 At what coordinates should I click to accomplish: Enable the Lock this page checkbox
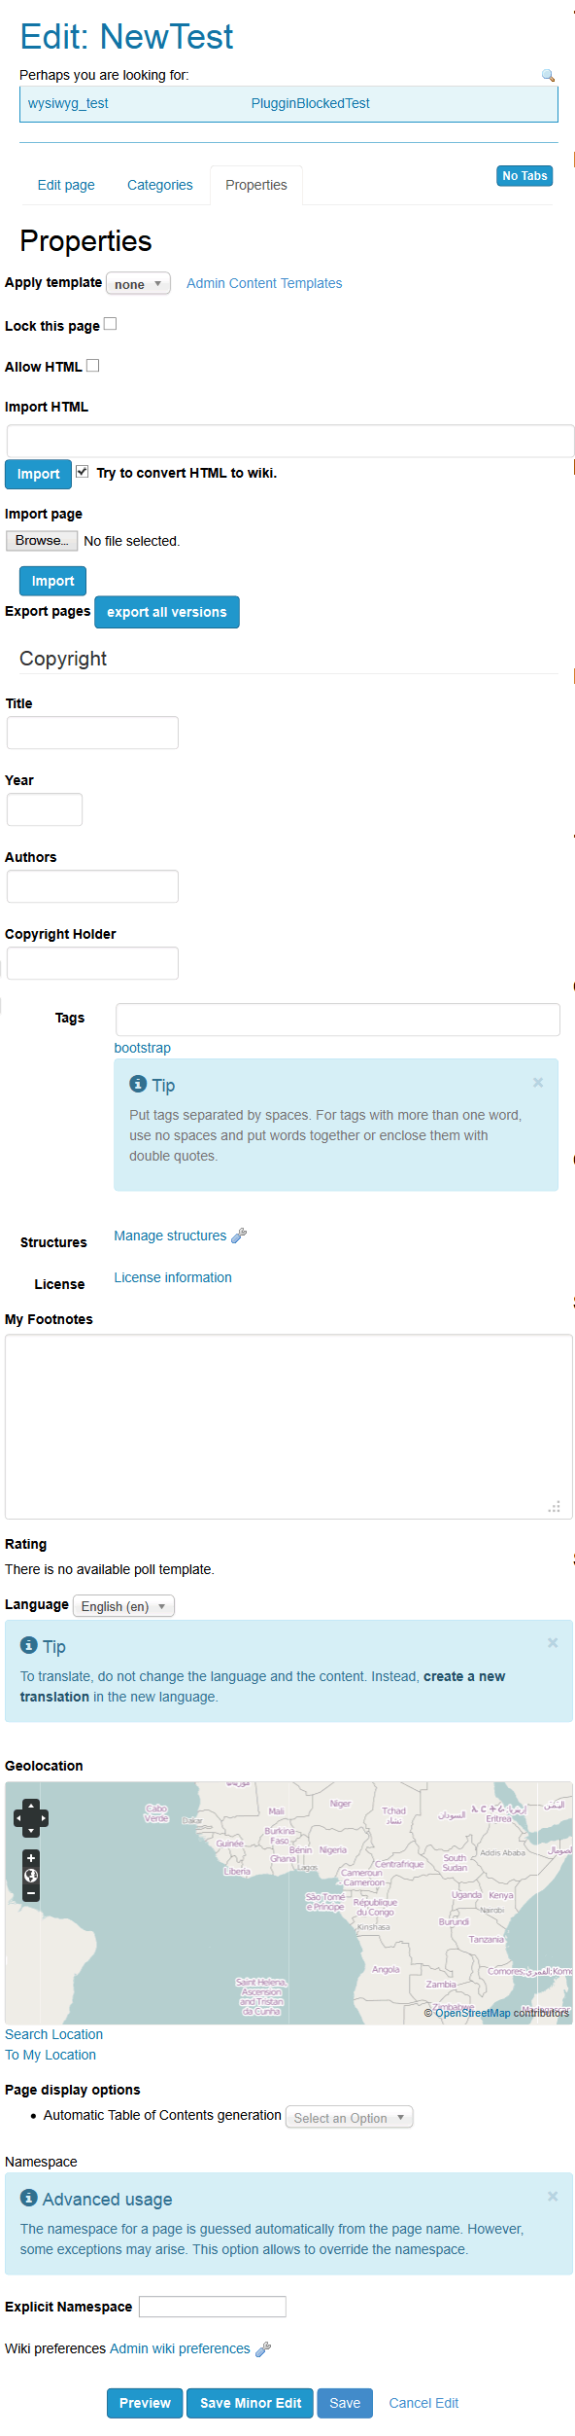pyautogui.click(x=111, y=324)
